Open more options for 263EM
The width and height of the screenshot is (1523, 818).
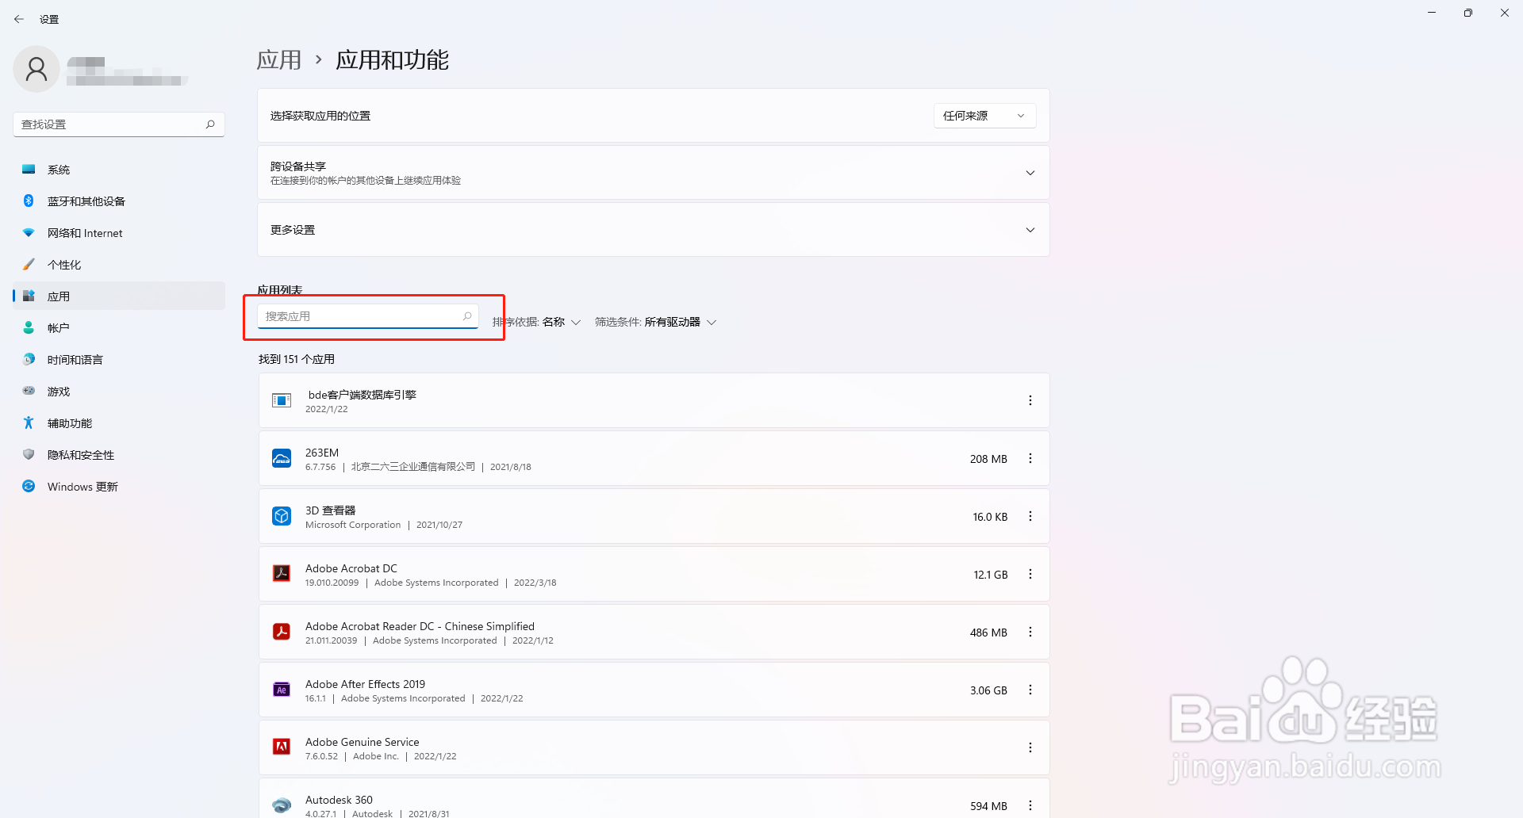click(x=1030, y=458)
